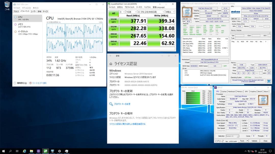Screen dimensions: 275x154
Task: Launch Internet Explorer from the taskbar
Action: (x=24, y=151)
